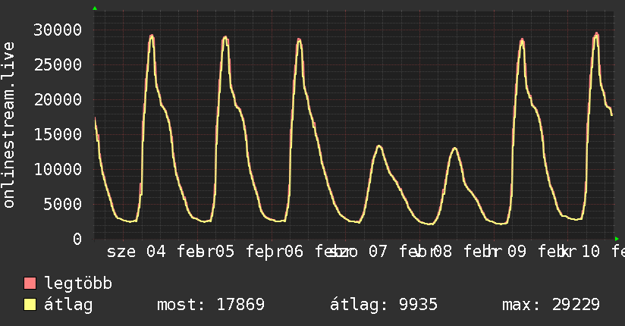Click the 20000 y-axis label
625x326 pixels.
pos(58,99)
